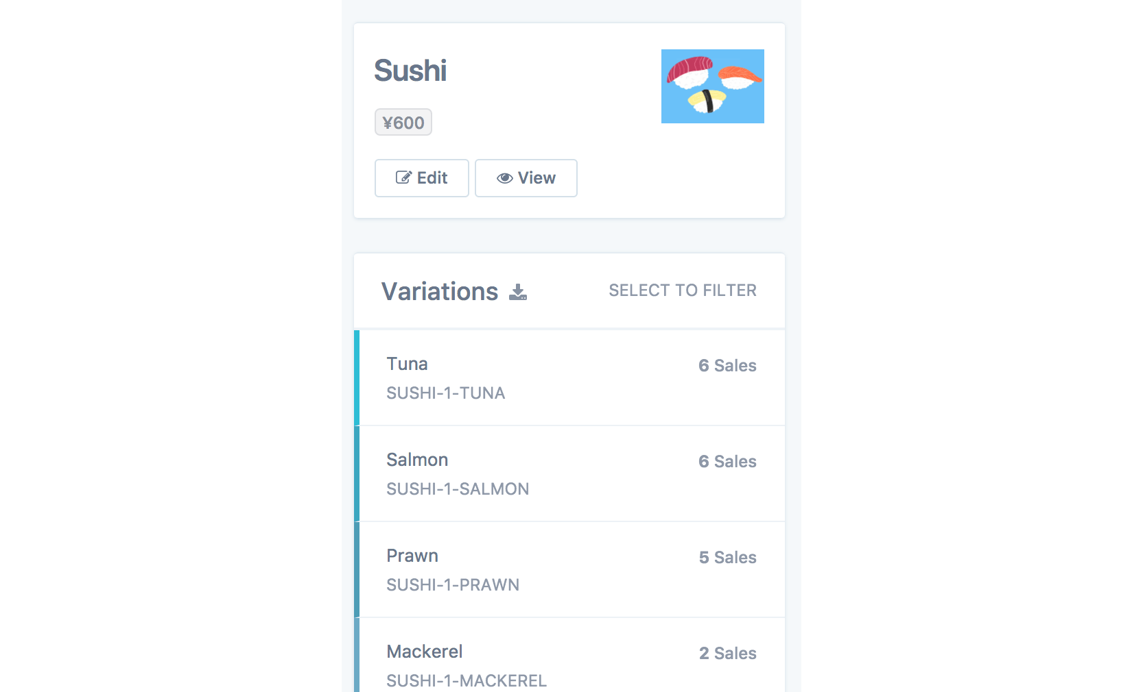Choose the Mackerel variation row
Image resolution: width=1143 pixels, height=692 pixels.
click(569, 658)
